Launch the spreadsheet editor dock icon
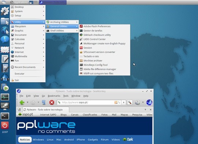198x144 pixels. (x=5, y=58)
